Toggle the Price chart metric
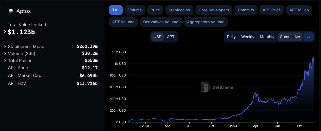 pos(155,10)
